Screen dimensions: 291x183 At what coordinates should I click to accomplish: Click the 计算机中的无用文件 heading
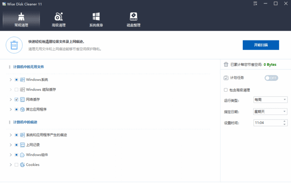29,67
